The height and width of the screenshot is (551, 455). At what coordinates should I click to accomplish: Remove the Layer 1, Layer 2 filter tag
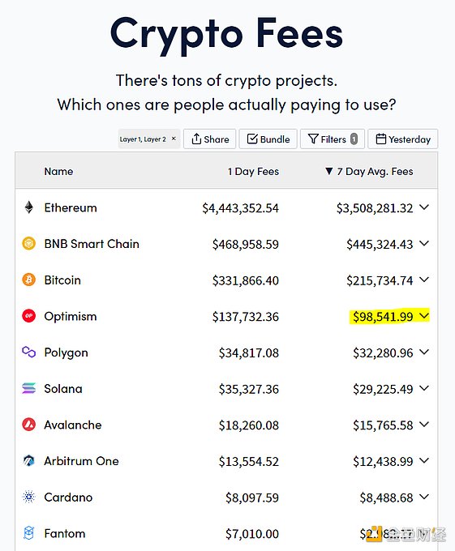[174, 139]
